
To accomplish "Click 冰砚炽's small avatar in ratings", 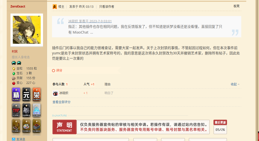I will pos(55,93).
